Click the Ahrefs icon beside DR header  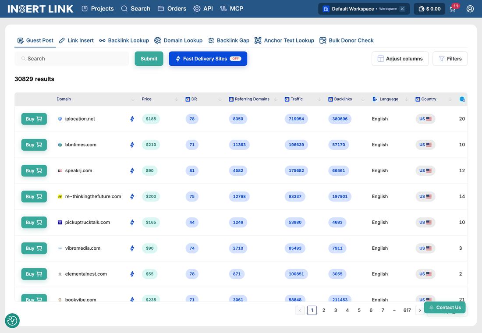(x=188, y=99)
